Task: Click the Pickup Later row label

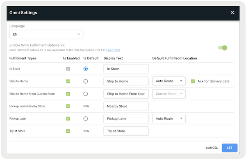Action: pyautogui.click(x=18, y=118)
